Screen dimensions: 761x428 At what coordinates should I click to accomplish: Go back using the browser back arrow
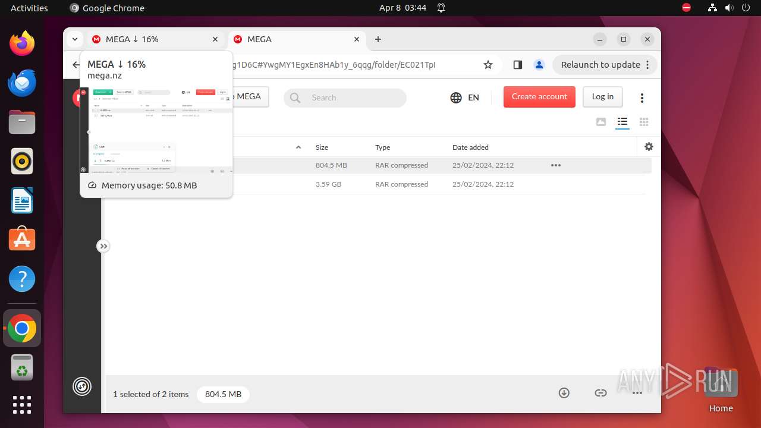tap(76, 65)
